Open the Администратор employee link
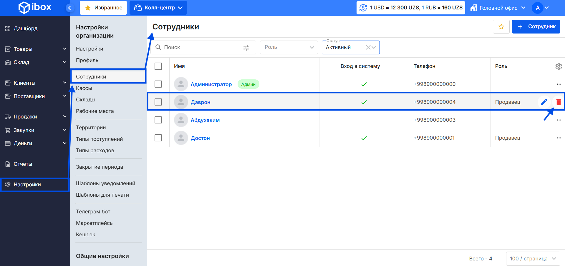Image resolution: width=565 pixels, height=266 pixels. coord(211,84)
